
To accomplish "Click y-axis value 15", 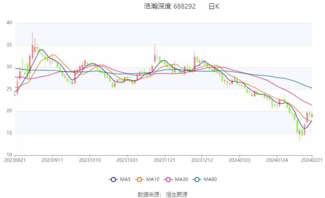I will click(x=9, y=133).
